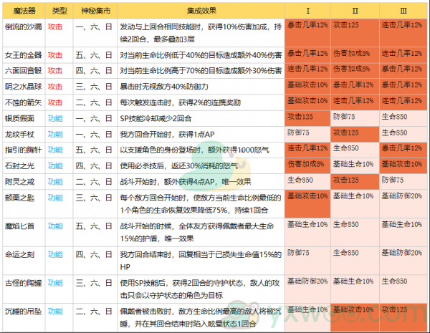This screenshot has height=333, width=430.
Task: Click the effect text '我方回合开始时，获得1点AP'
Action: 167,135
